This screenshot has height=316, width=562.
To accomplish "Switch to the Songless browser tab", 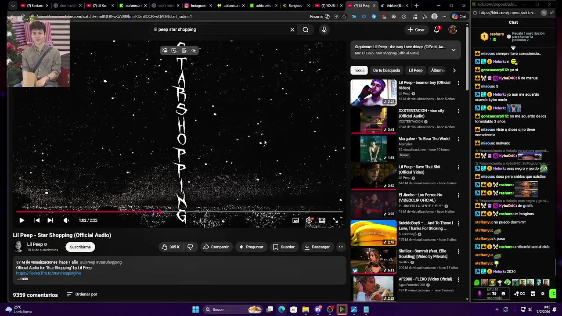I will coord(295,6).
